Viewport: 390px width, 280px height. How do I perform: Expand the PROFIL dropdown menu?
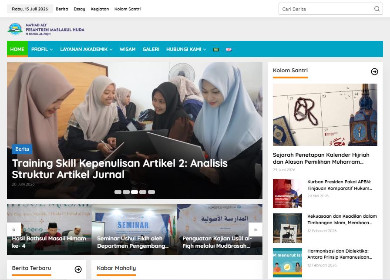point(42,49)
